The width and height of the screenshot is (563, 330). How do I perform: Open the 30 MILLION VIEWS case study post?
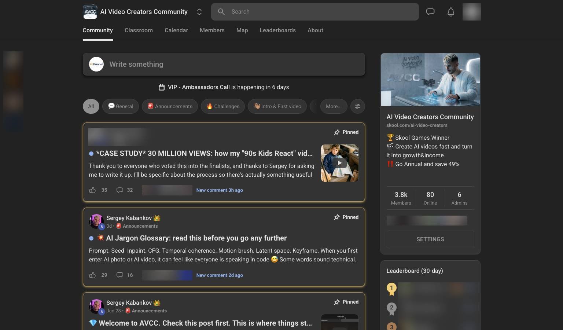tap(204, 154)
